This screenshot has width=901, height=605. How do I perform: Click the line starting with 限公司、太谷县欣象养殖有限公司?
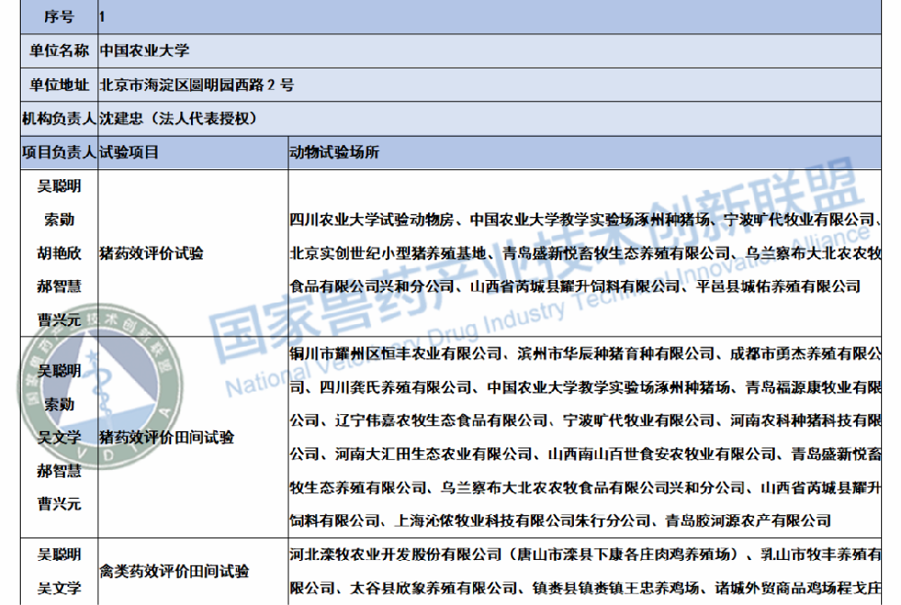585,589
